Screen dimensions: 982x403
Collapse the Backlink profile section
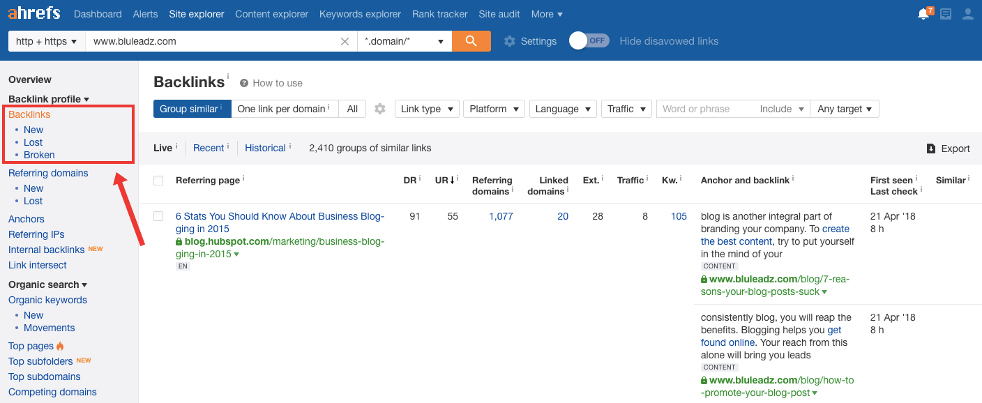click(x=49, y=99)
